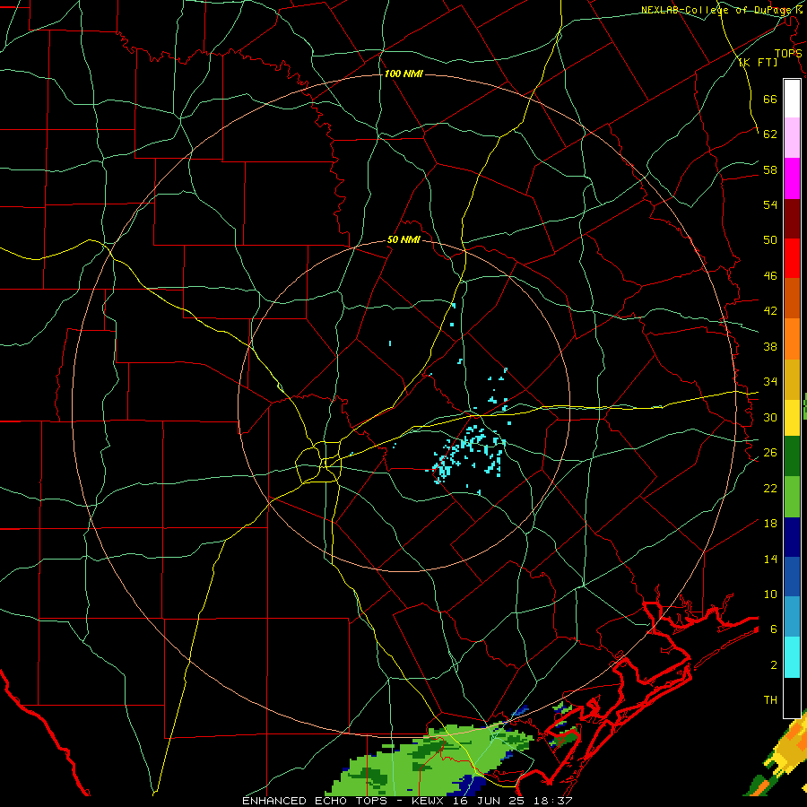
Task: Click the '50 NMI' range ring label
Action: tap(403, 239)
